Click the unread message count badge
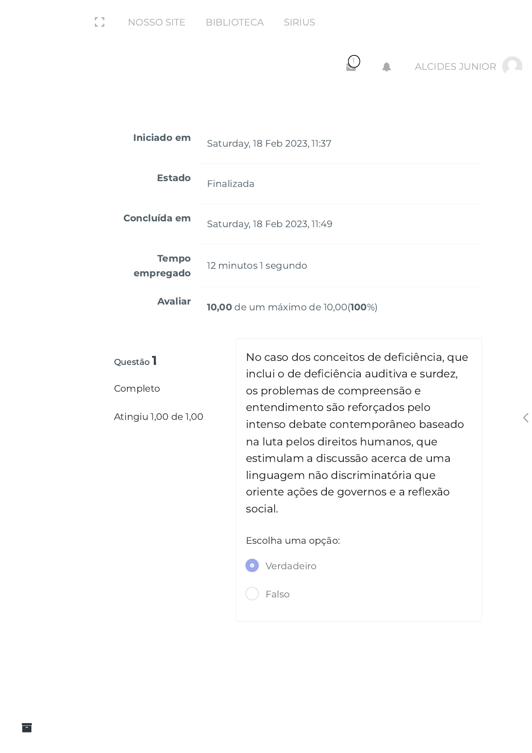Screen dimensions: 532x753 (354, 61)
